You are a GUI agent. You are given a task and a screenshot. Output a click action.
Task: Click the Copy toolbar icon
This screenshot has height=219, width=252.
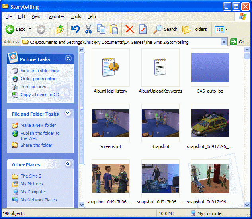(x=101, y=29)
